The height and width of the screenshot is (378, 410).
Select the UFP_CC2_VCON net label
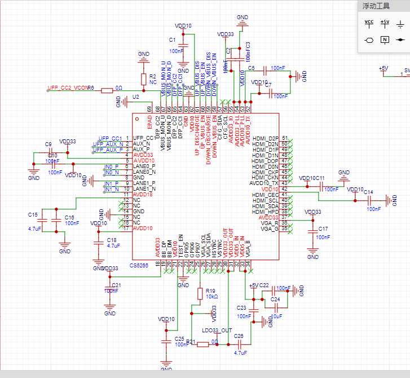coord(68,87)
